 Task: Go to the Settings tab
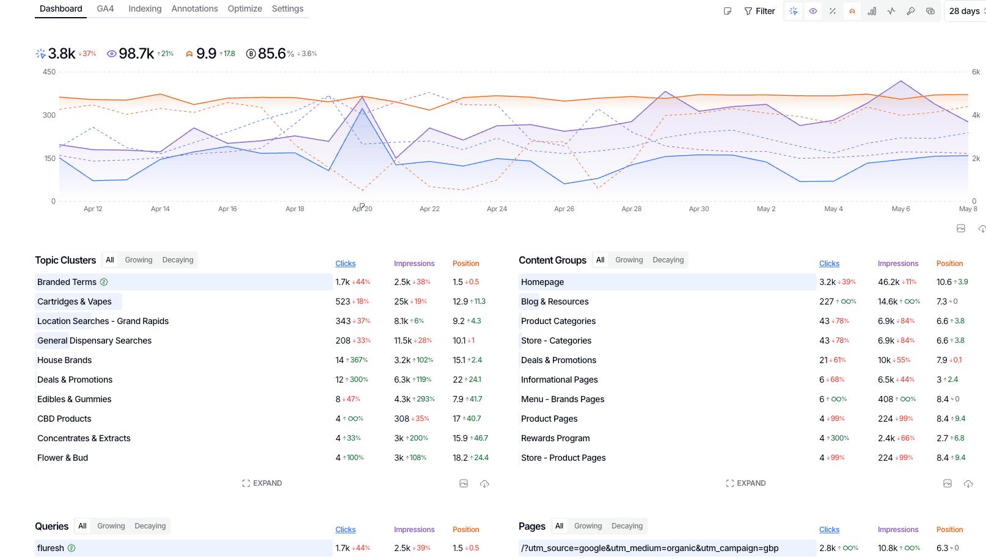[x=288, y=9]
